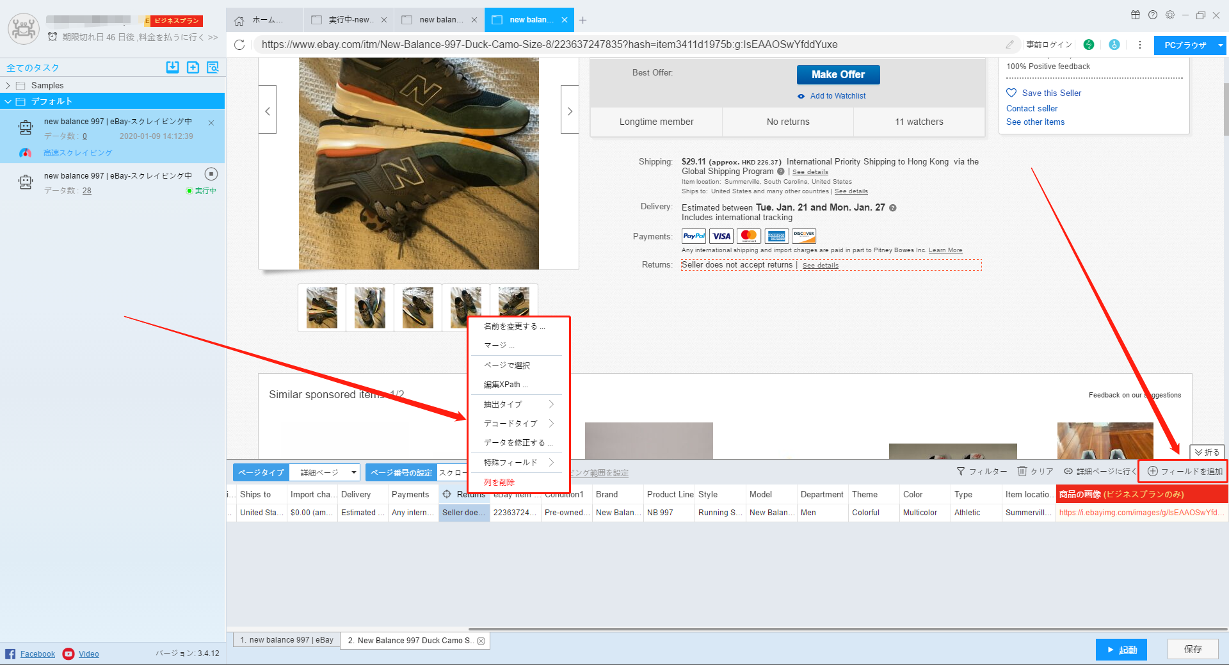Click the search tasks icon in sidebar
1229x665 pixels.
point(213,67)
